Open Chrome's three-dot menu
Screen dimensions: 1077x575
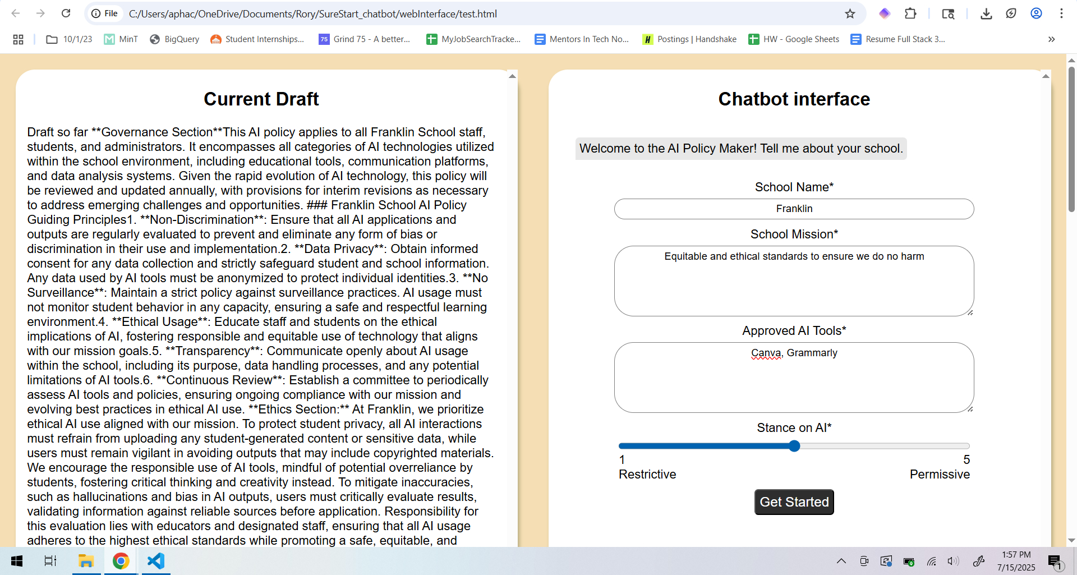pyautogui.click(x=1061, y=13)
